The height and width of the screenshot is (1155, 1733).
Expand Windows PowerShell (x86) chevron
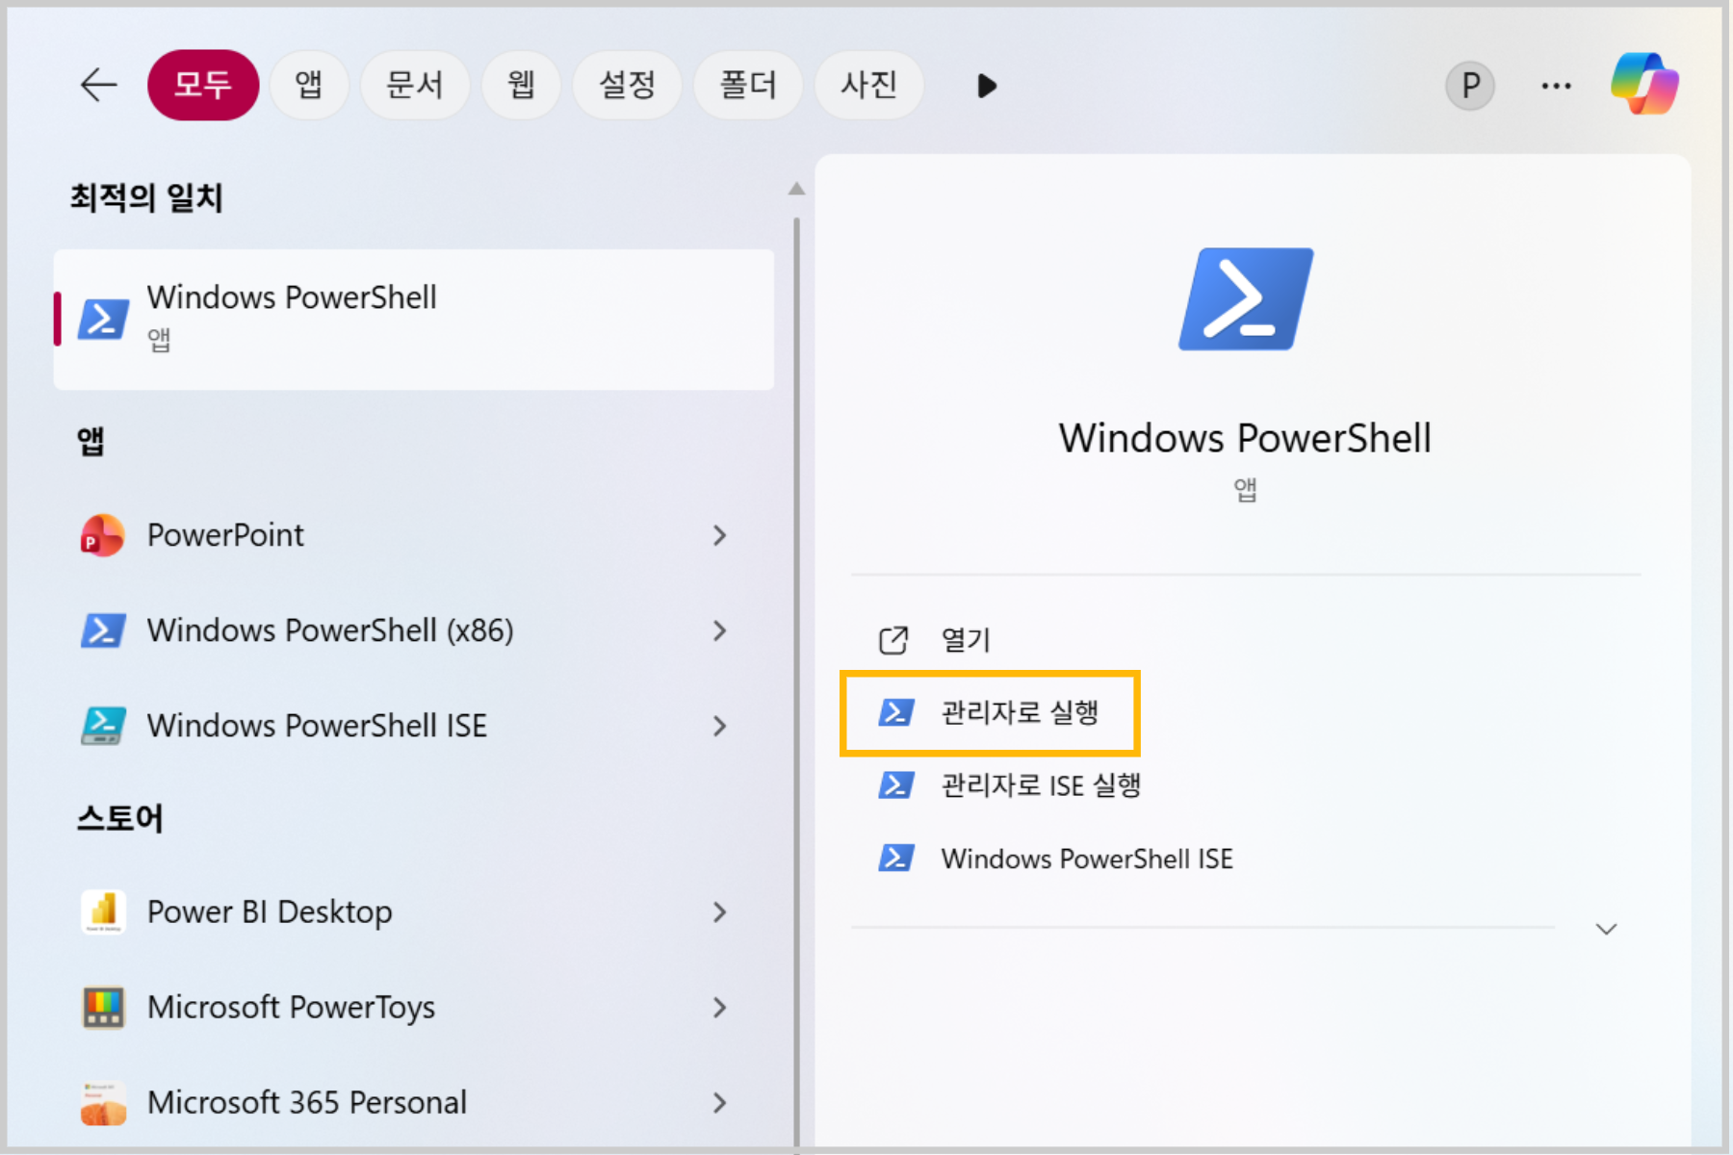coord(719,630)
